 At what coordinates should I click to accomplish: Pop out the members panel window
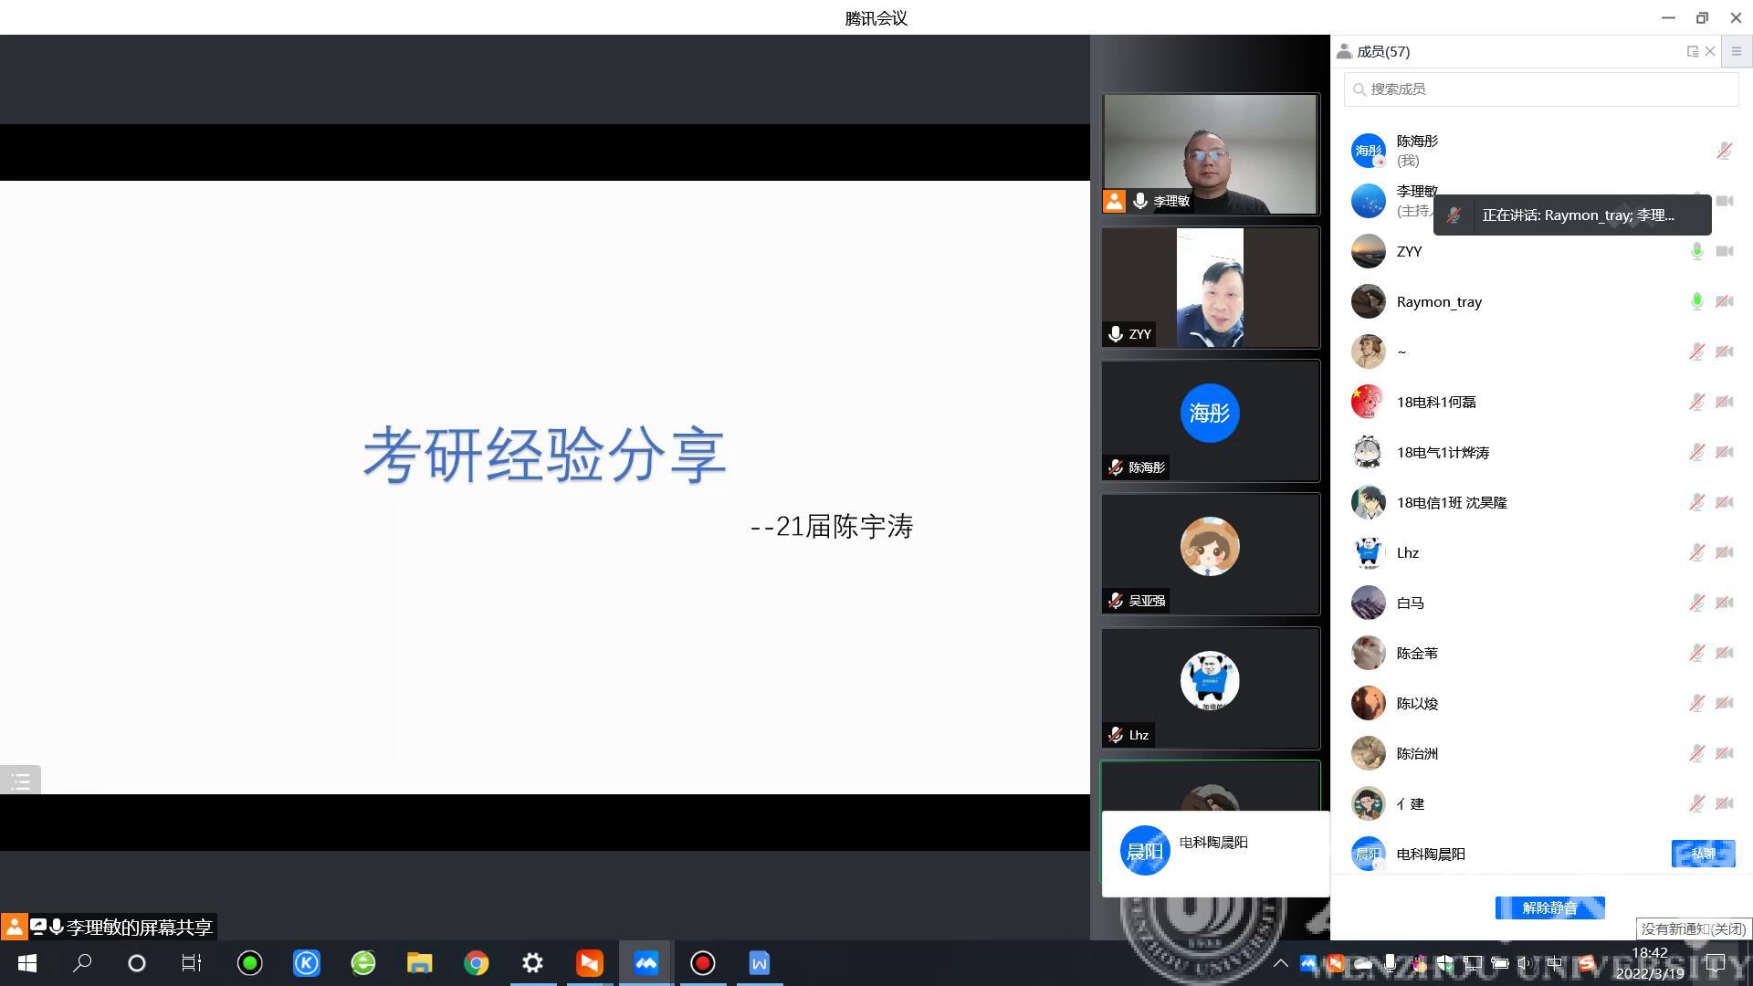tap(1692, 52)
